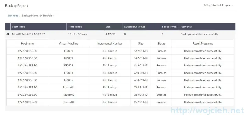Open the List Jobs breadcrumb link
Screen dimensions: 244x115
[x=13, y=16]
